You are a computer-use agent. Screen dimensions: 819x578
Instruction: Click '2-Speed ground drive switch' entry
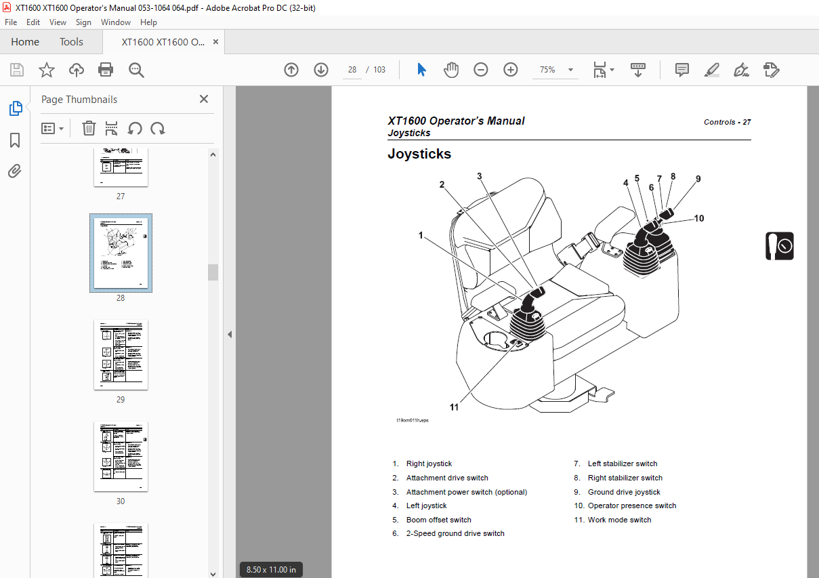pos(455,533)
